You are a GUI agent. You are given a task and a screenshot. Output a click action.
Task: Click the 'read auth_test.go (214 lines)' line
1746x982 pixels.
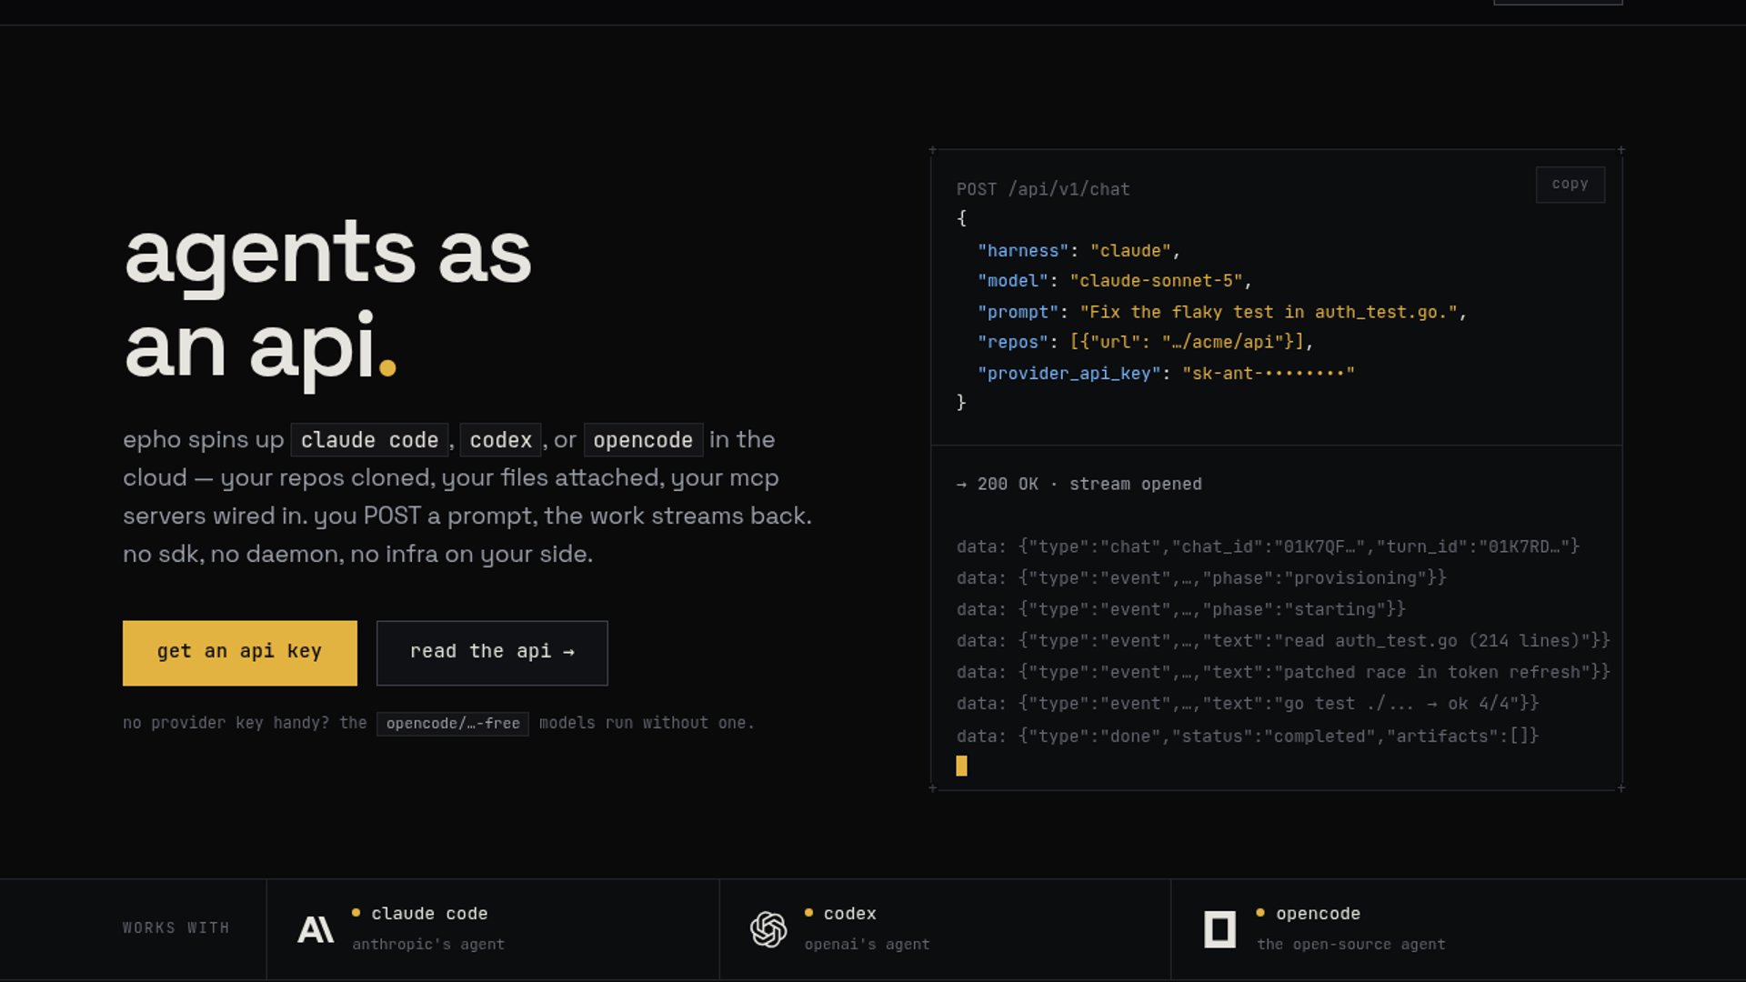click(x=1283, y=641)
